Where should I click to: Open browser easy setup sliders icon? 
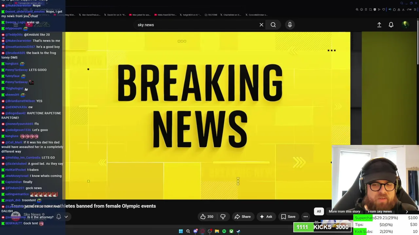[x=415, y=9]
